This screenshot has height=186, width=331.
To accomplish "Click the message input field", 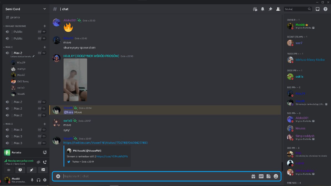I will click(x=156, y=176).
